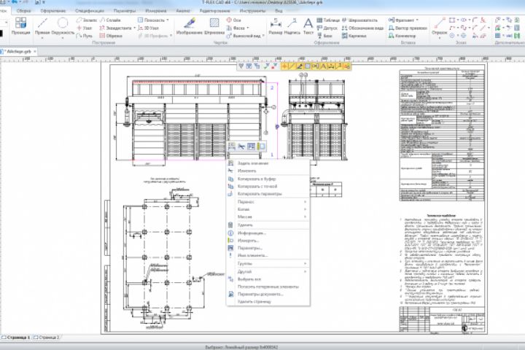This screenshot has width=525, height=350.
Task: Select the Допуск tolerance tool
Action: [327, 28]
